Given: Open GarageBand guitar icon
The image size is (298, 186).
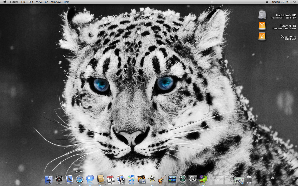Looking at the screenshot, I should point(162,179).
